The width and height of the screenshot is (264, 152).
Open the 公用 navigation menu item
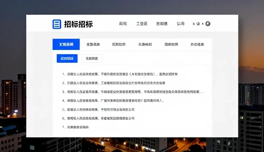coord(181,24)
